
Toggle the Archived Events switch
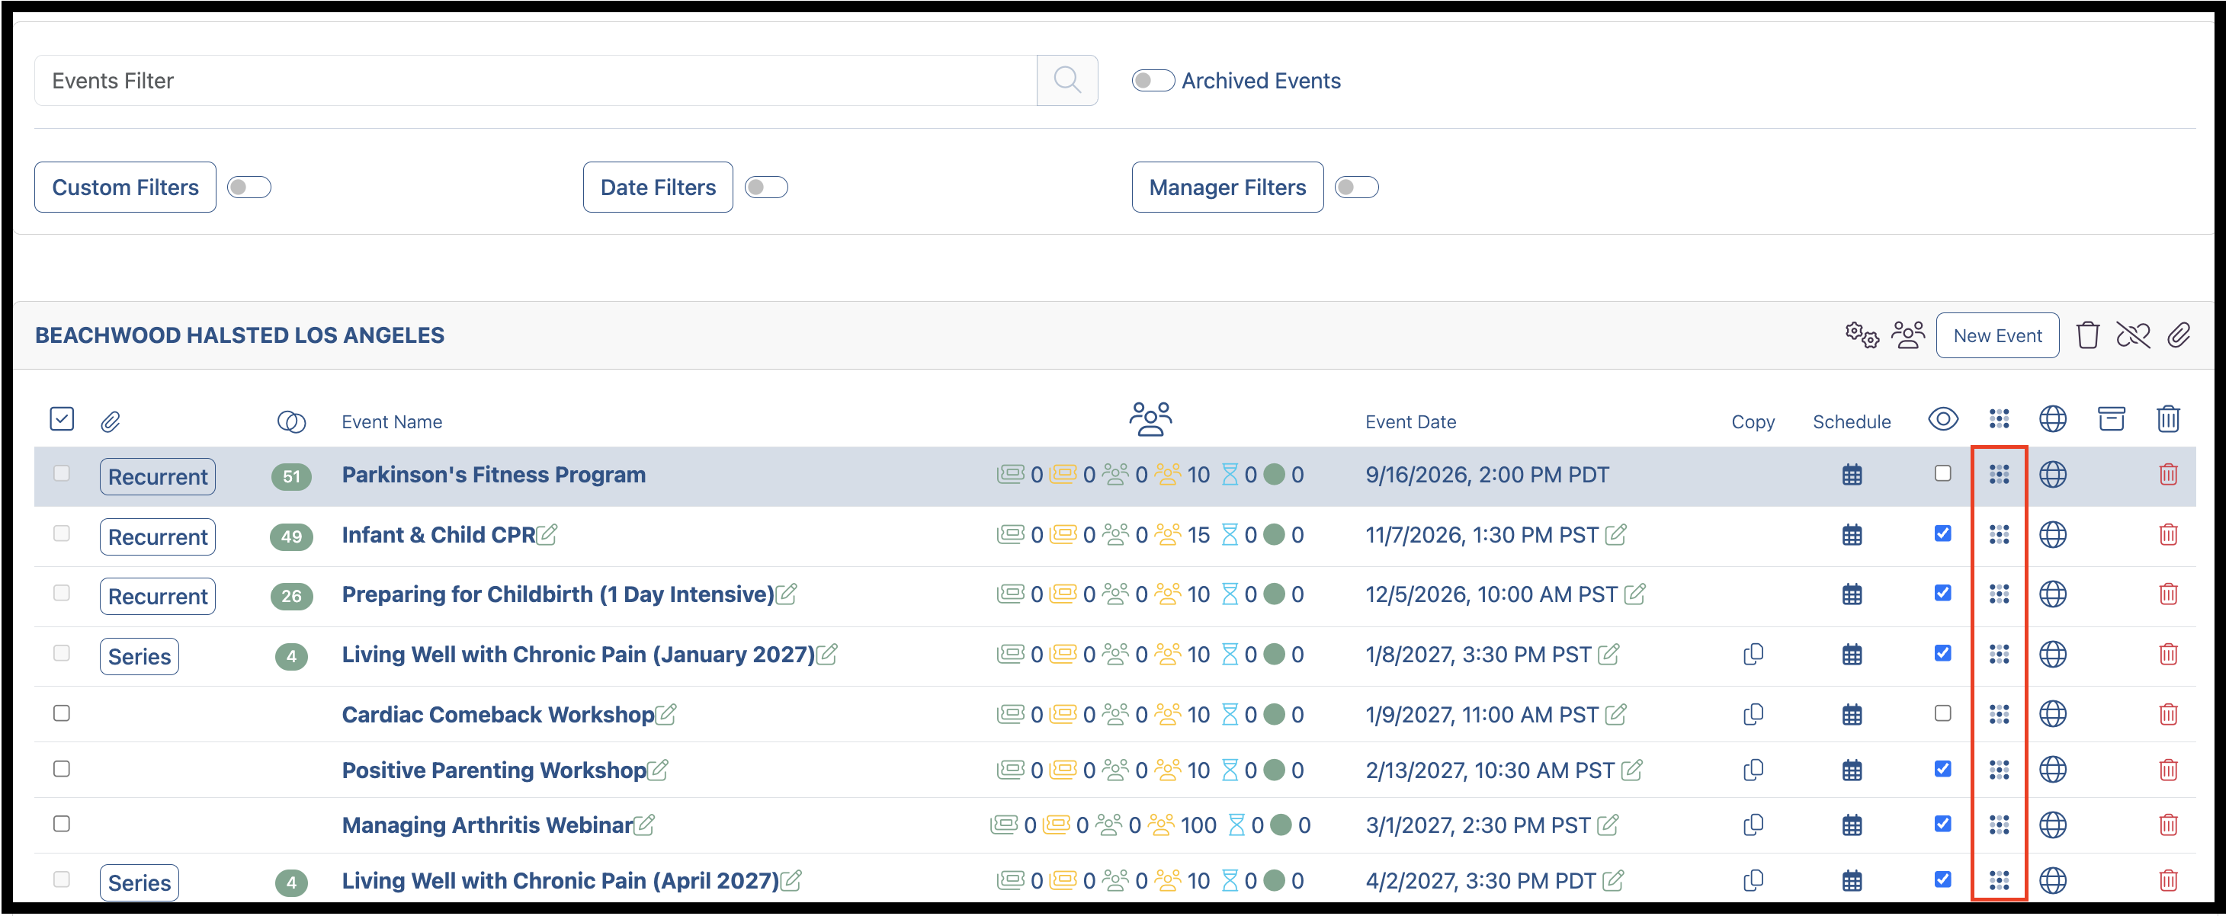1153,81
